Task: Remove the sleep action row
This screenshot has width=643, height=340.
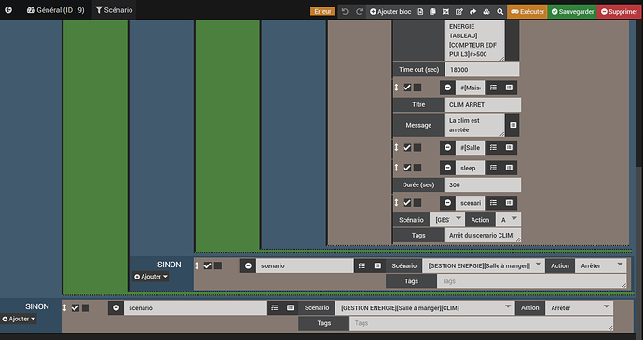Action: (448, 168)
